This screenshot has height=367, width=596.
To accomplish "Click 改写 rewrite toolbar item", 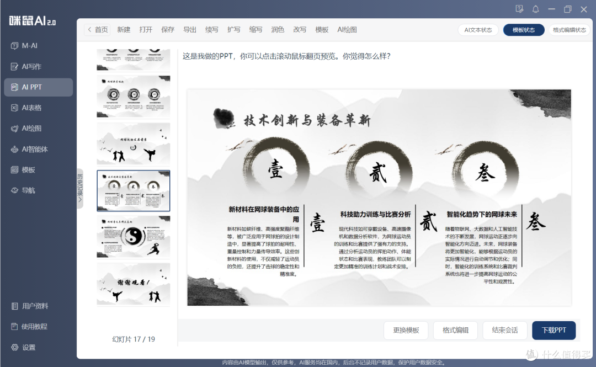I will point(300,30).
